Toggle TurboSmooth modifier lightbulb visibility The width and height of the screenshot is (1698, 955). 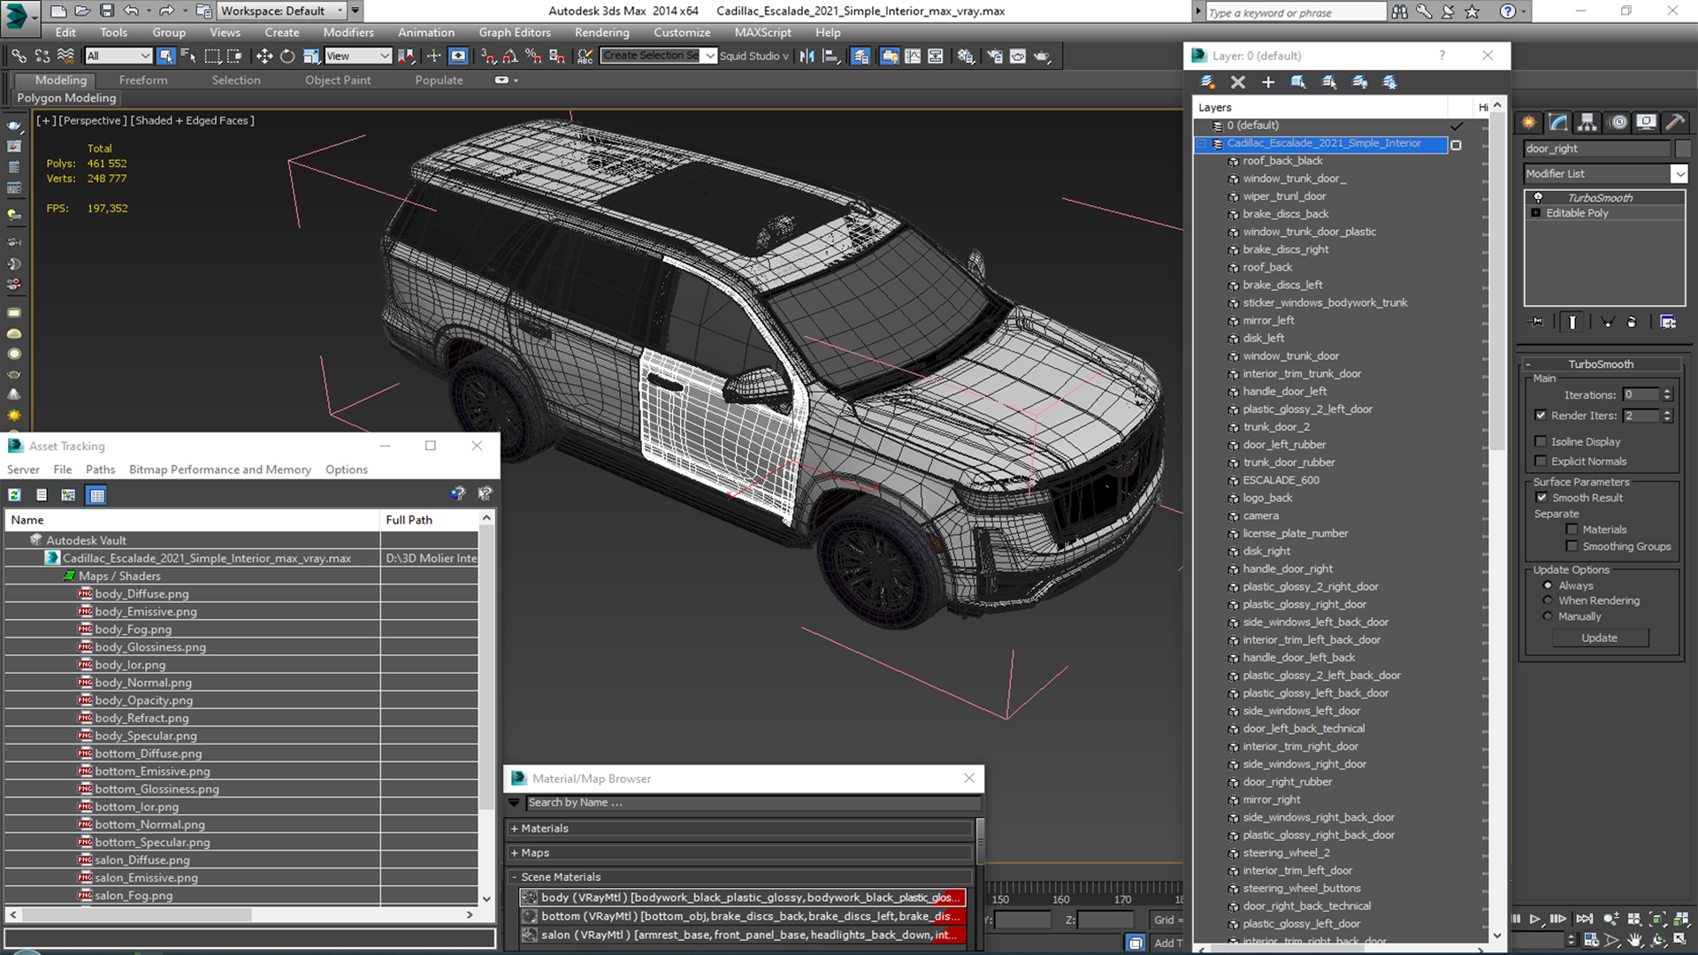coord(1538,197)
